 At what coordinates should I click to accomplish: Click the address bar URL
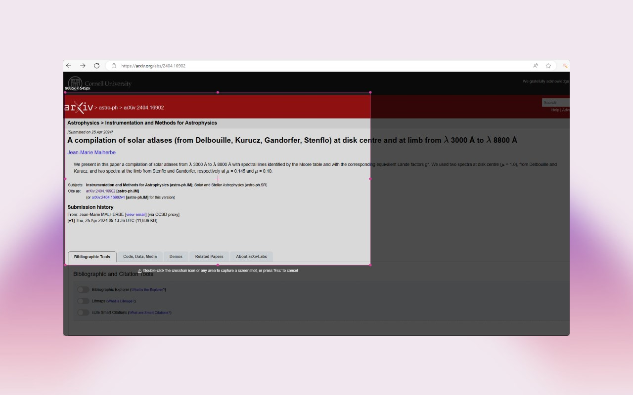point(153,66)
